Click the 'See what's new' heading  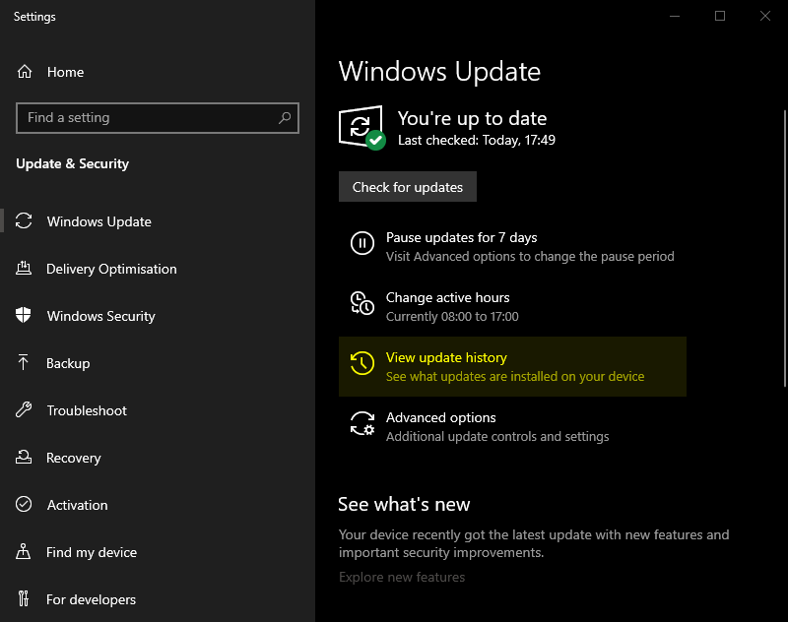point(404,504)
